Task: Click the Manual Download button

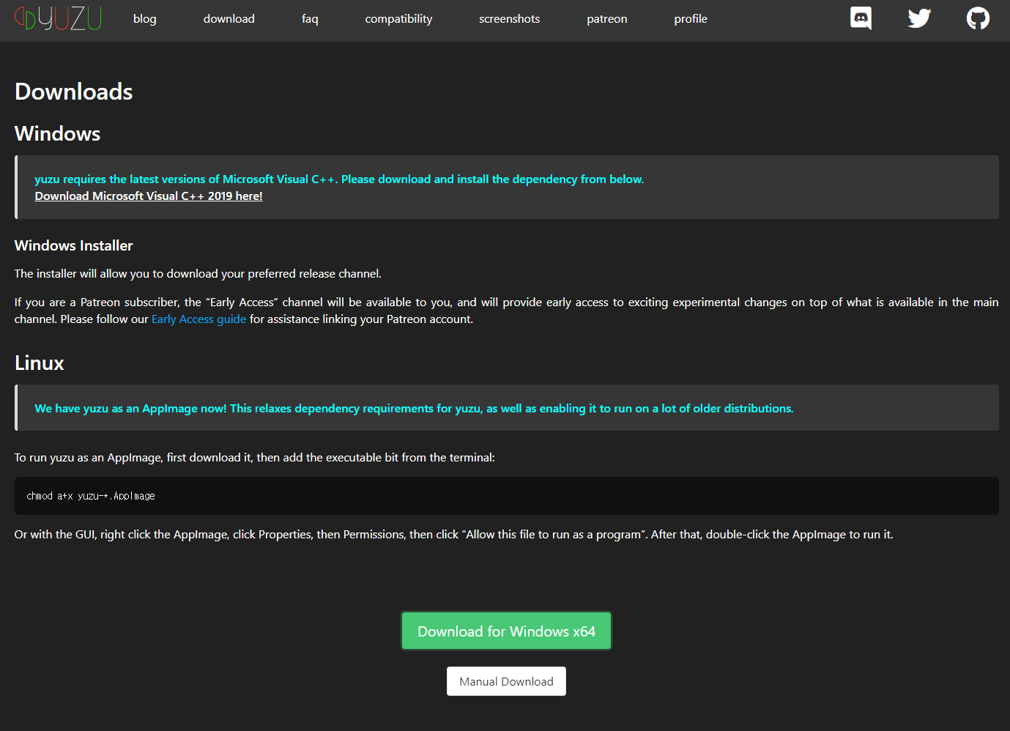Action: pyautogui.click(x=506, y=681)
